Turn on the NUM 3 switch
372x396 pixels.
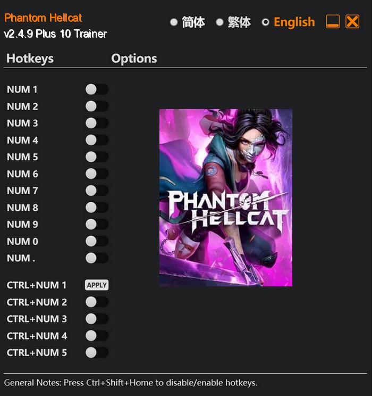click(x=97, y=123)
